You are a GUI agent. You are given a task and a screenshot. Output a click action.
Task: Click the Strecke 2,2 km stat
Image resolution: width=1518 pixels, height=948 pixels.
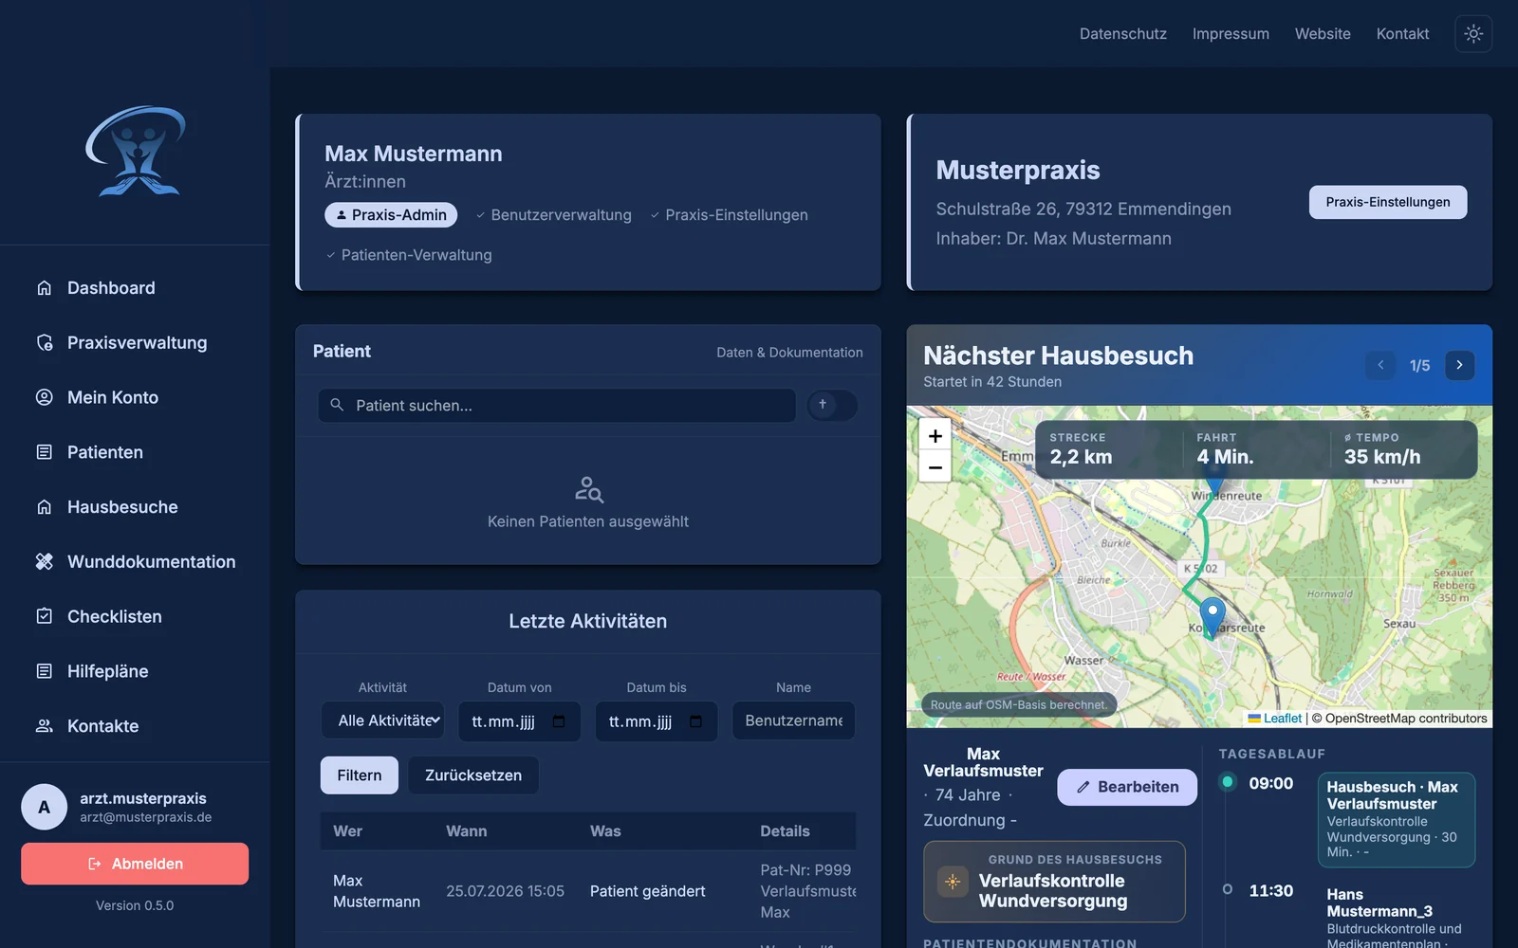pyautogui.click(x=1082, y=448)
